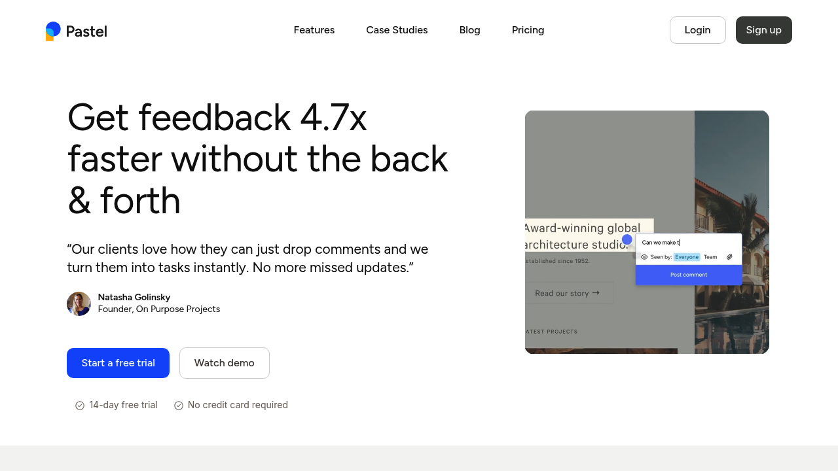The height and width of the screenshot is (471, 838).
Task: Click the Pastel logo icon
Action: click(x=52, y=30)
